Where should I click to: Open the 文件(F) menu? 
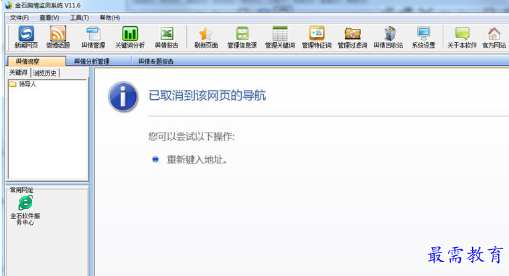pos(19,18)
